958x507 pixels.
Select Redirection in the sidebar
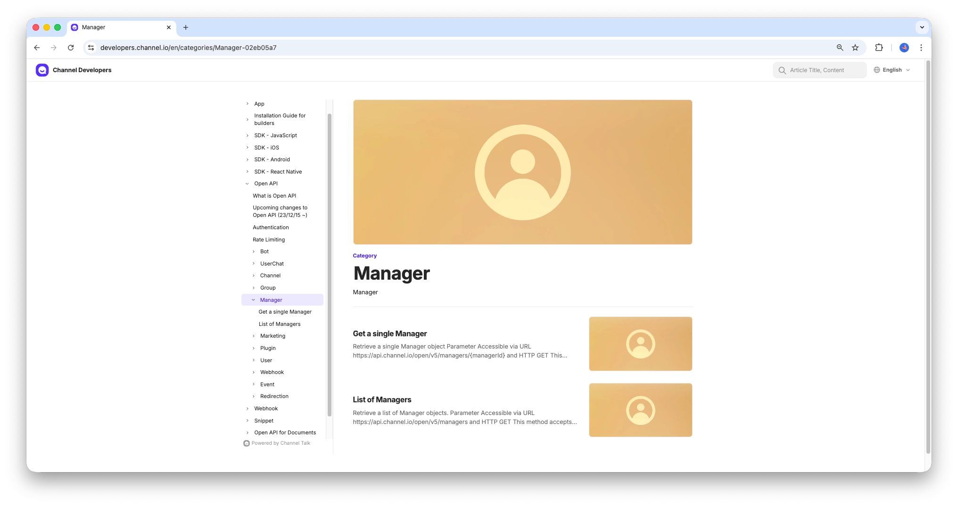[x=274, y=396]
